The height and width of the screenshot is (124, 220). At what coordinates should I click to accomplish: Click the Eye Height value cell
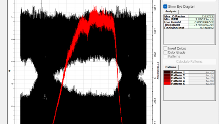[201, 22]
